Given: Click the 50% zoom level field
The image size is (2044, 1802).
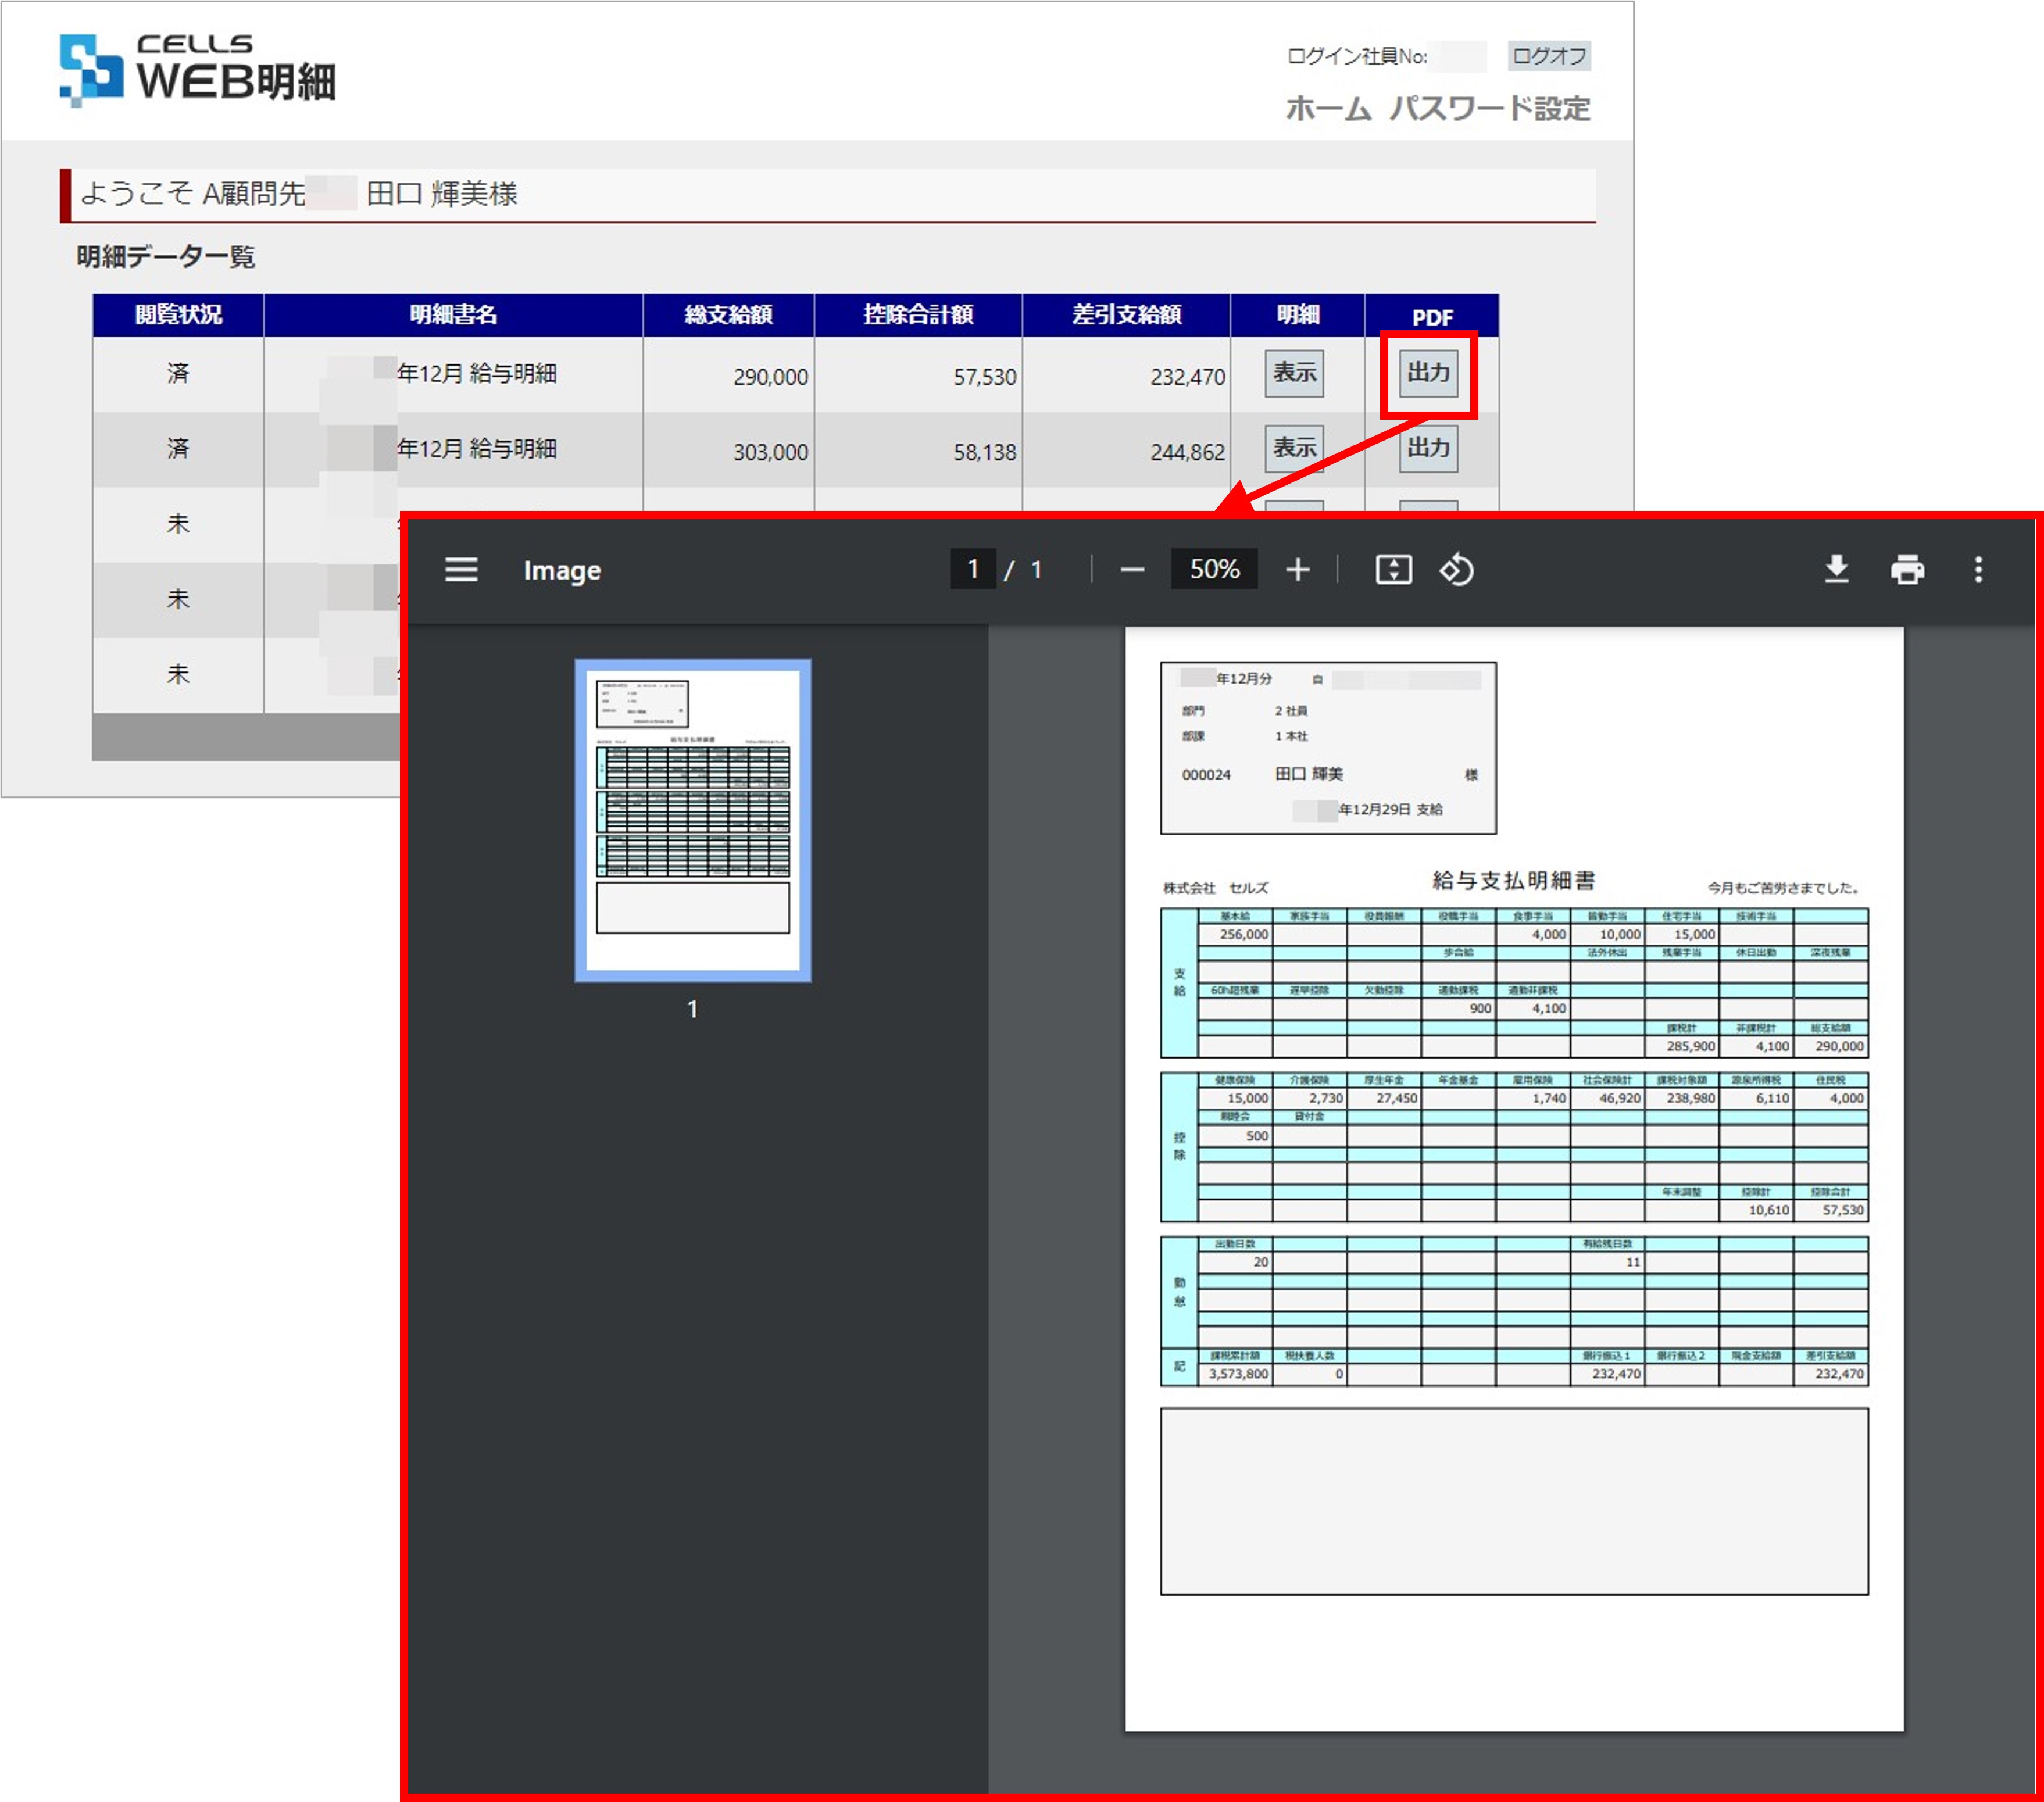Looking at the screenshot, I should click(1214, 570).
